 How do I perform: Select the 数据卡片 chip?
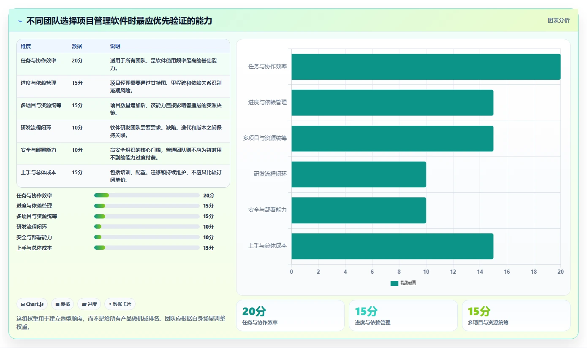[x=120, y=304]
